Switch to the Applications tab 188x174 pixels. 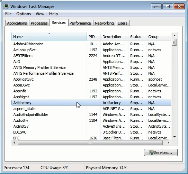(17, 23)
